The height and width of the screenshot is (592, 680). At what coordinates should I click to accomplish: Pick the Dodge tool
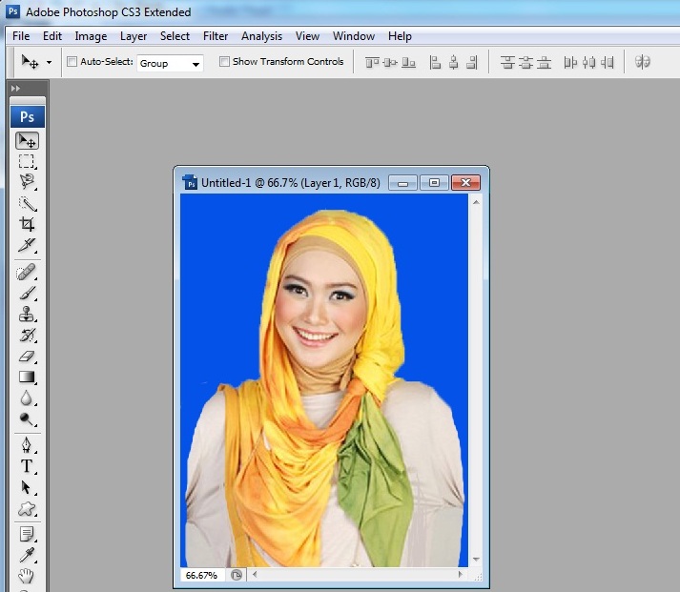tap(27, 418)
